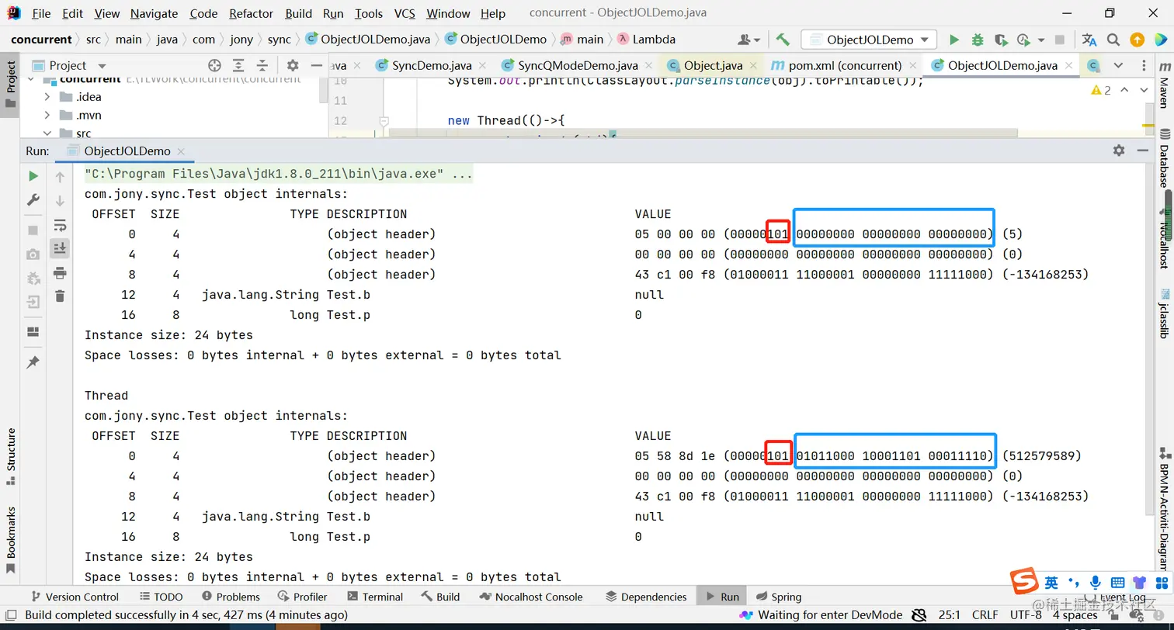Print the console output with printer icon
This screenshot has height=630, width=1174.
point(60,272)
